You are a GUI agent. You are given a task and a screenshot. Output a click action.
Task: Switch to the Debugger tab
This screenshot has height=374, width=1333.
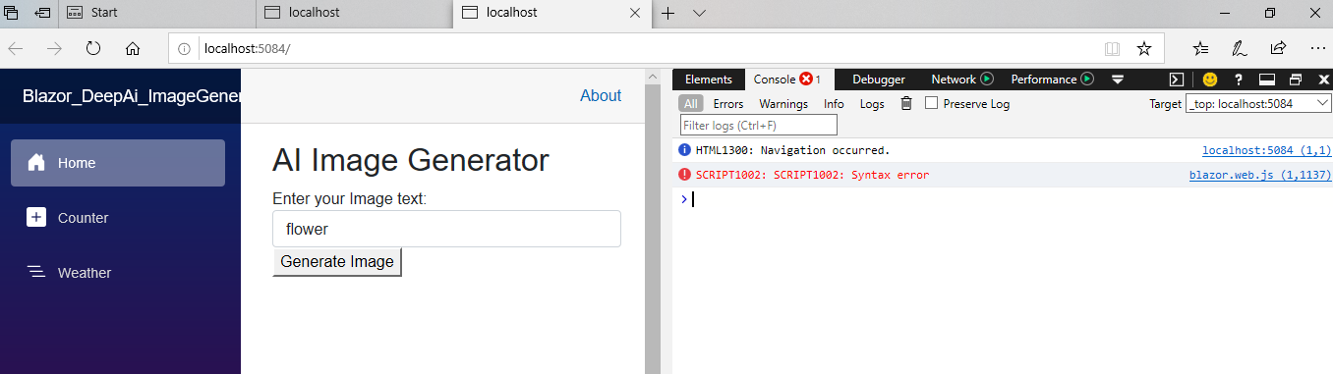click(x=879, y=80)
